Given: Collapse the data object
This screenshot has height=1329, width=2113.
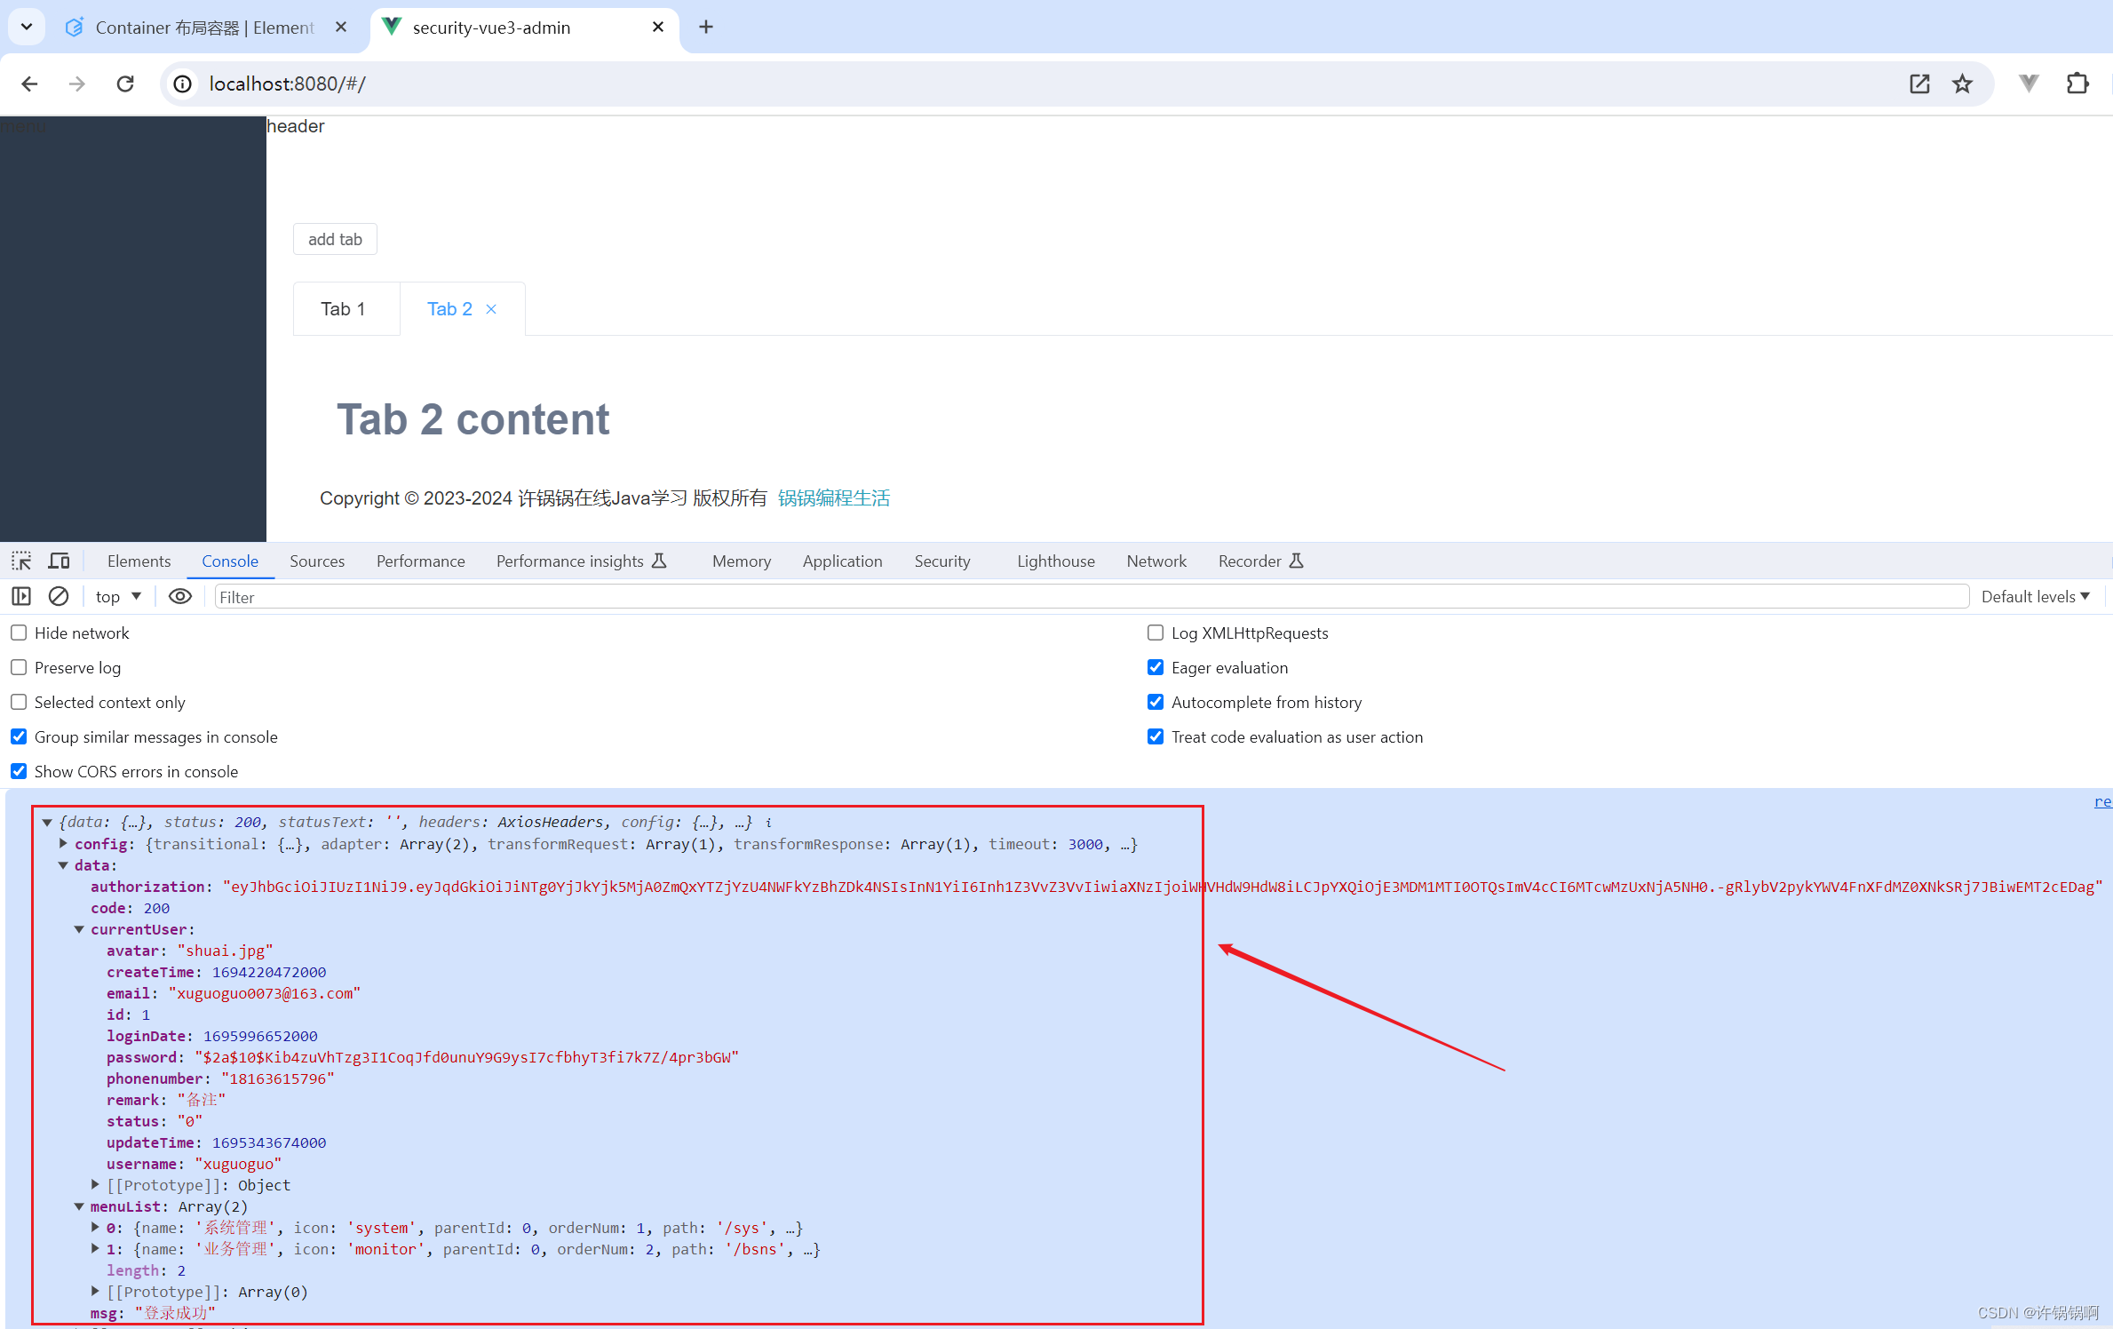Looking at the screenshot, I should coord(63,865).
